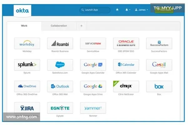Open the Salesforce.com cloud tile
Viewport: 188px width, 125px height.
point(60,65)
